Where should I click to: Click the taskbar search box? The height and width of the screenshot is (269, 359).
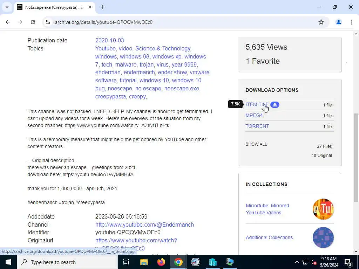pyautogui.click(x=67, y=262)
